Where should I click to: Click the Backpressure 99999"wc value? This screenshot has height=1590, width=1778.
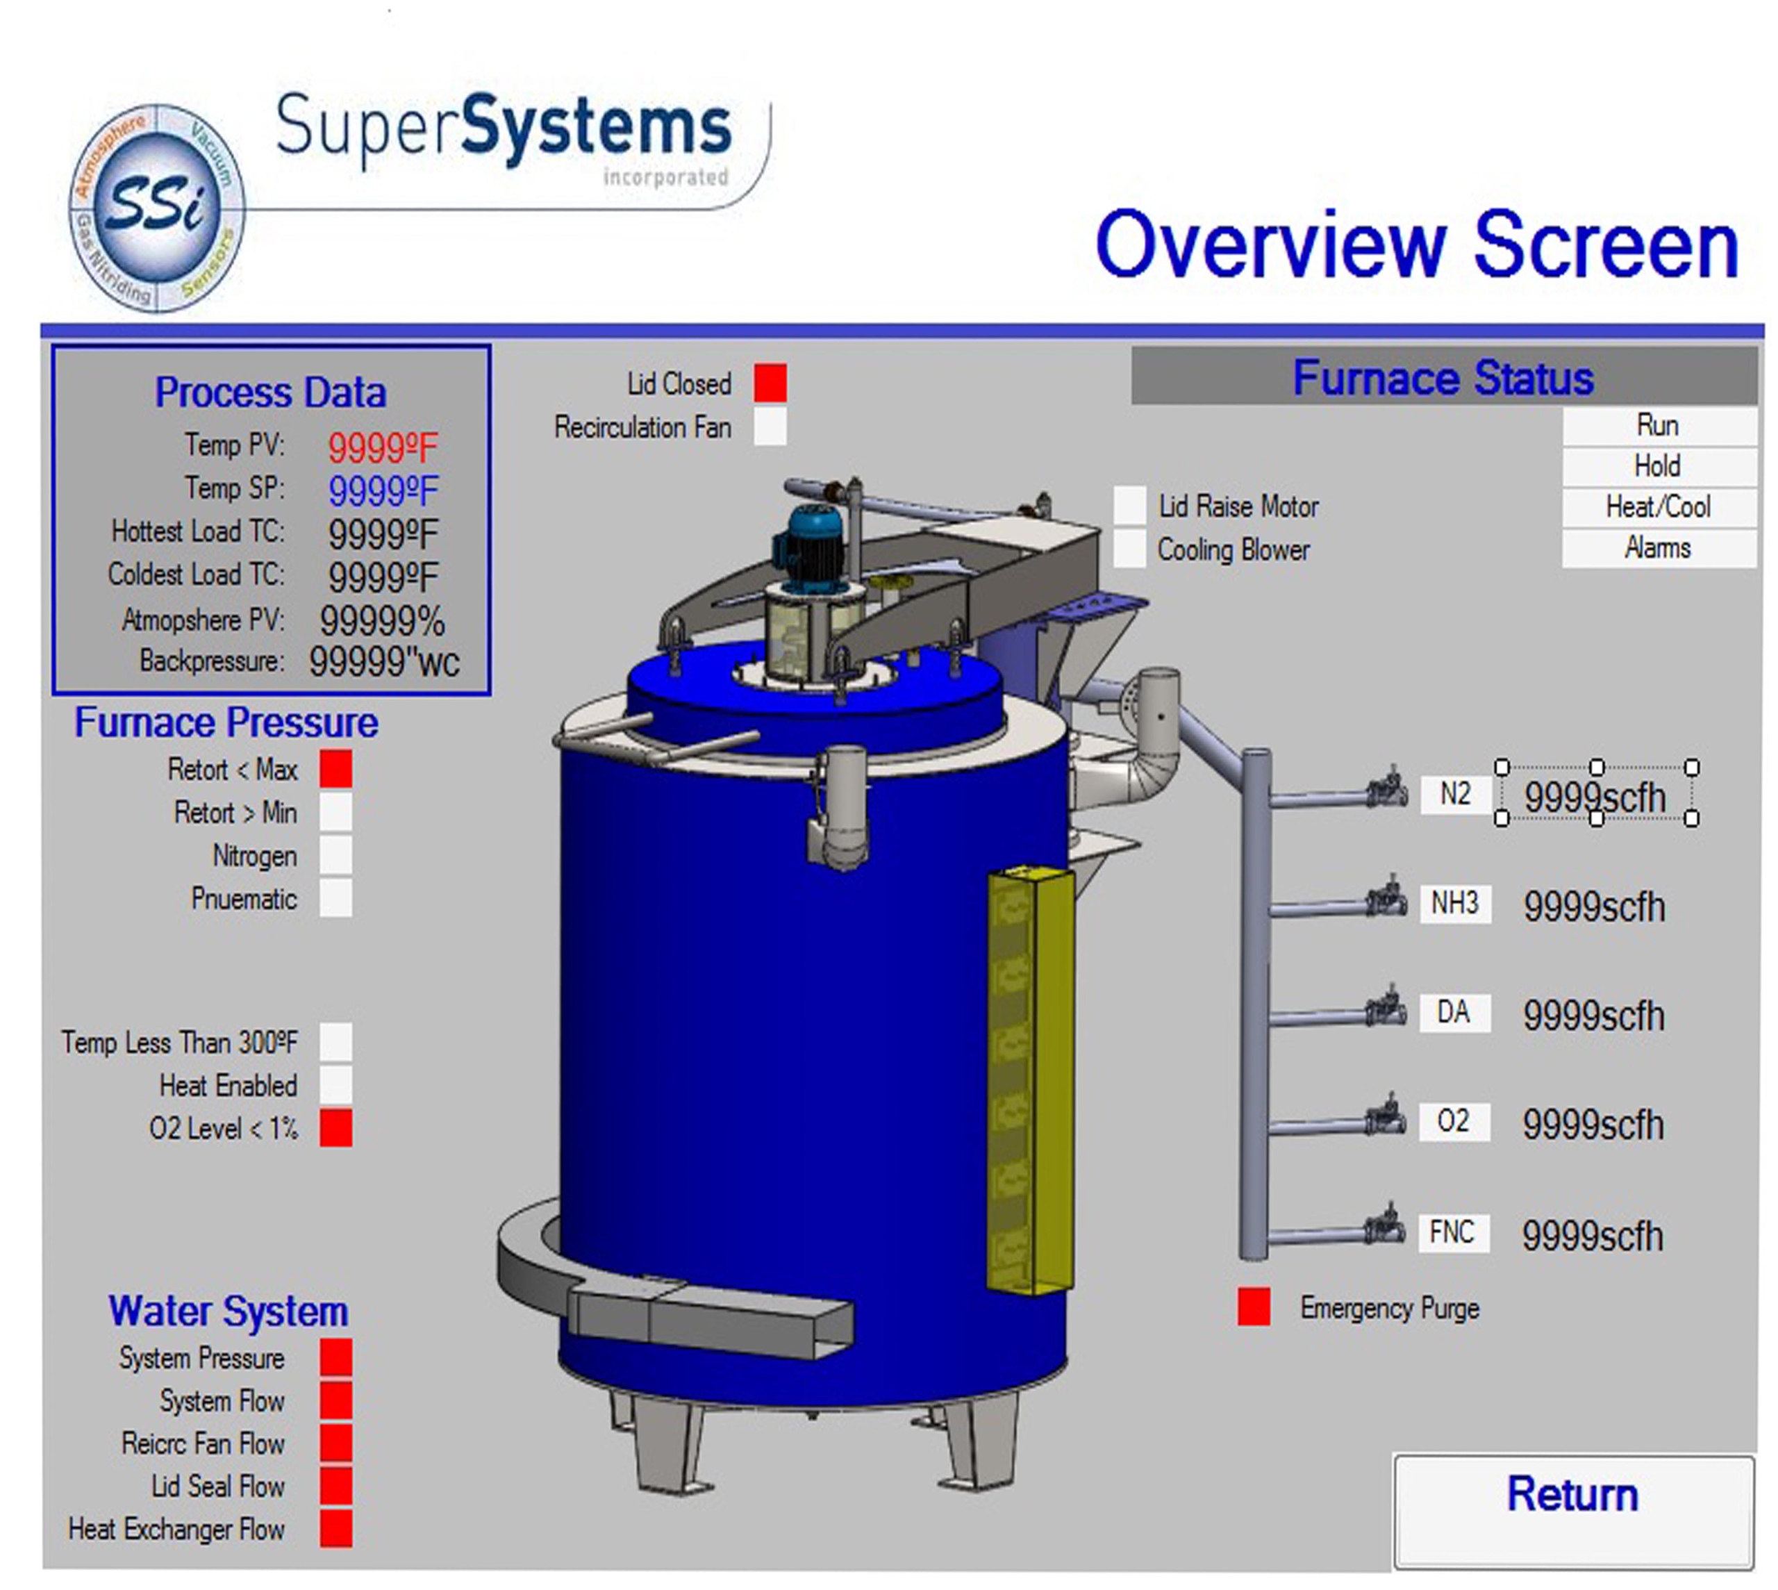384,661
